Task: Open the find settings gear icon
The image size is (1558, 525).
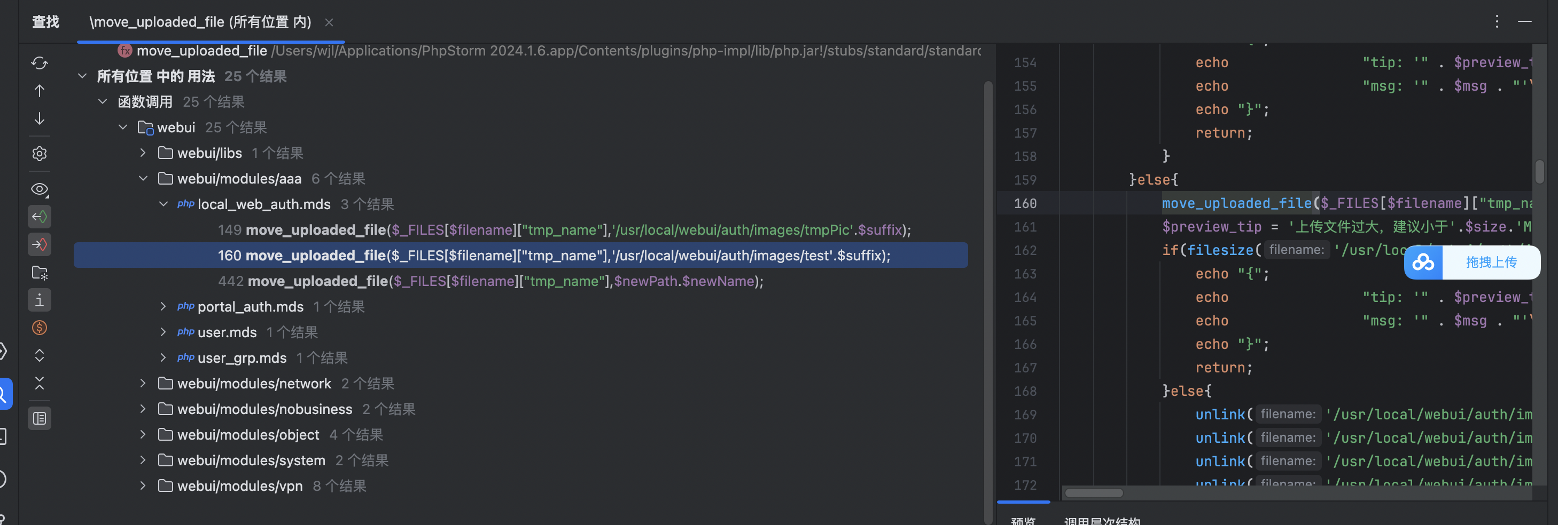Action: point(40,154)
